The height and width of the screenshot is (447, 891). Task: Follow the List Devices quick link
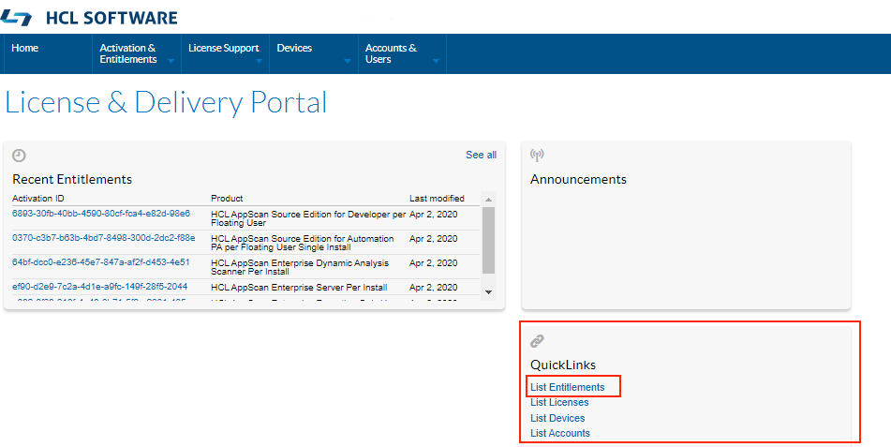pyautogui.click(x=557, y=418)
